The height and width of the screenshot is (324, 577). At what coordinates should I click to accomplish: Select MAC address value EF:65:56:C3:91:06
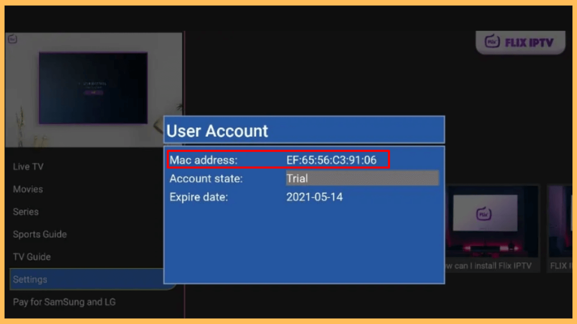[x=331, y=160]
